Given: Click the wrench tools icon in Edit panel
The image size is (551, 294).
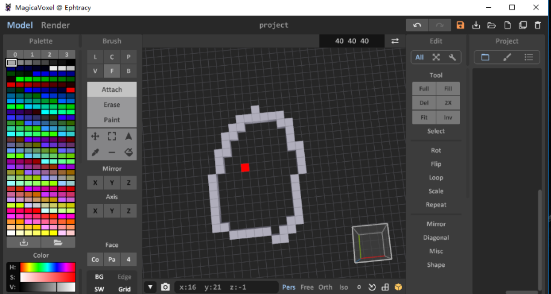Looking at the screenshot, I should click(452, 57).
